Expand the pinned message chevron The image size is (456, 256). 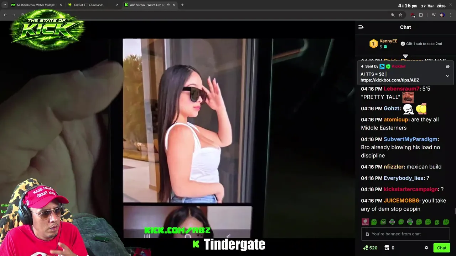[x=447, y=76]
